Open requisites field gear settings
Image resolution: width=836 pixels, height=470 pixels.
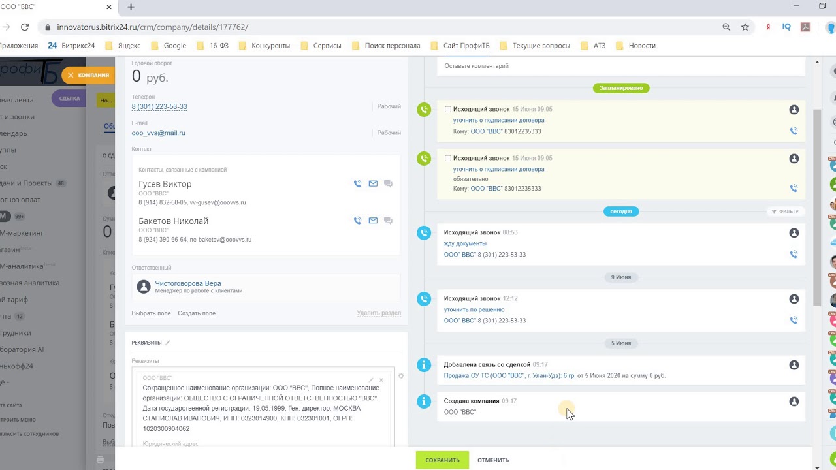401,376
